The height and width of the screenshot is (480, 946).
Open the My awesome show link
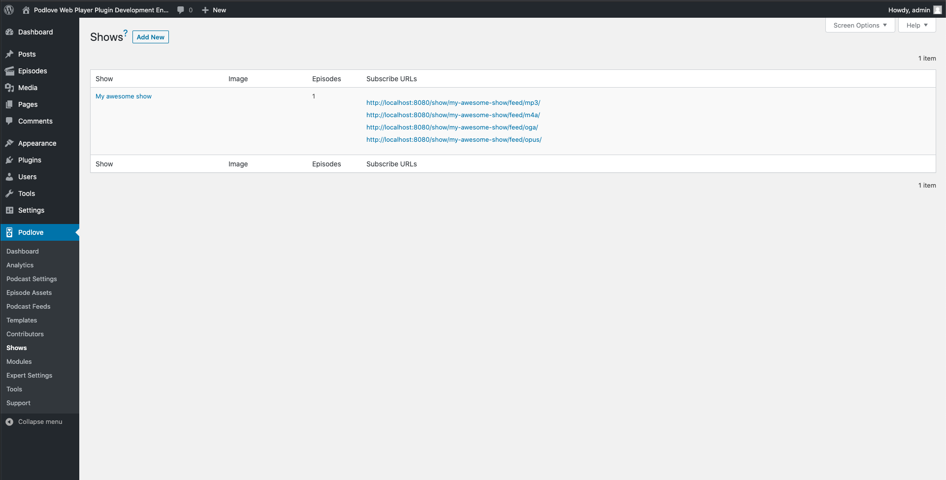[x=124, y=96]
